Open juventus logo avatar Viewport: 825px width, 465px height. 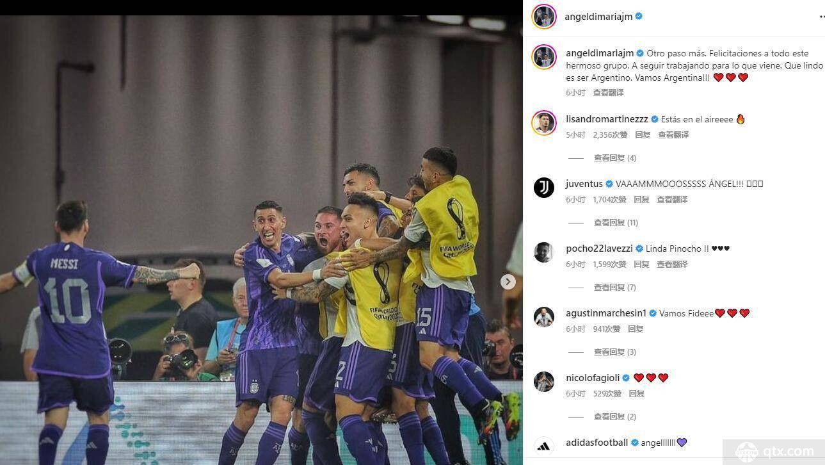click(544, 188)
